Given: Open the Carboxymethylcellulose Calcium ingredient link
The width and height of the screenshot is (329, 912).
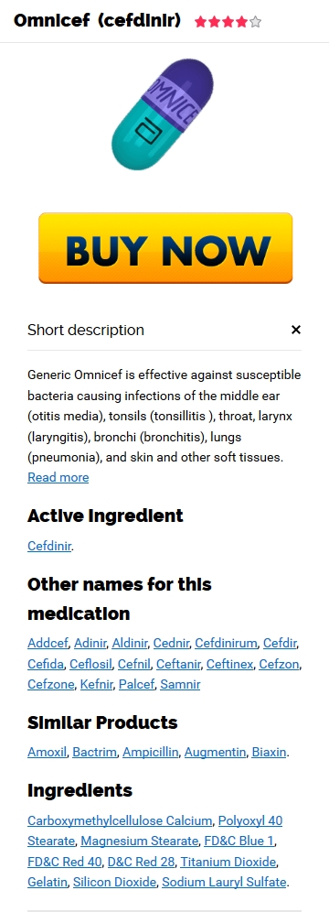Looking at the screenshot, I should click(120, 820).
